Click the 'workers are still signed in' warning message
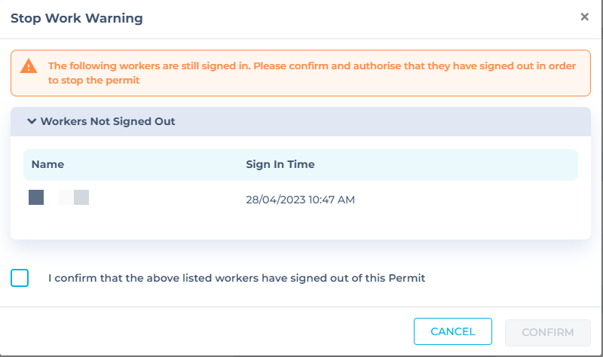 (312, 66)
